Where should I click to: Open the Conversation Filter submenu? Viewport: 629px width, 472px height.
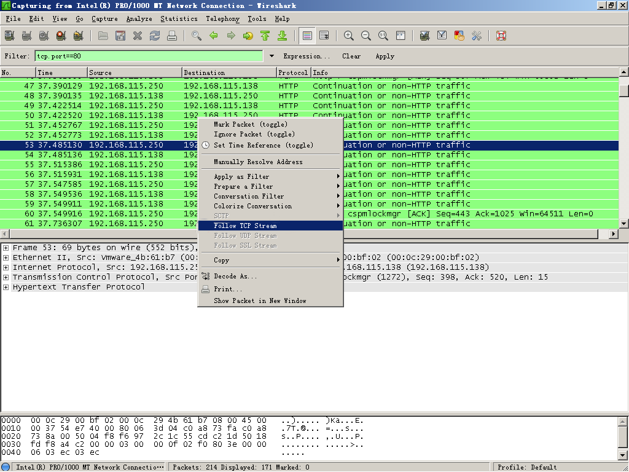pos(271,196)
